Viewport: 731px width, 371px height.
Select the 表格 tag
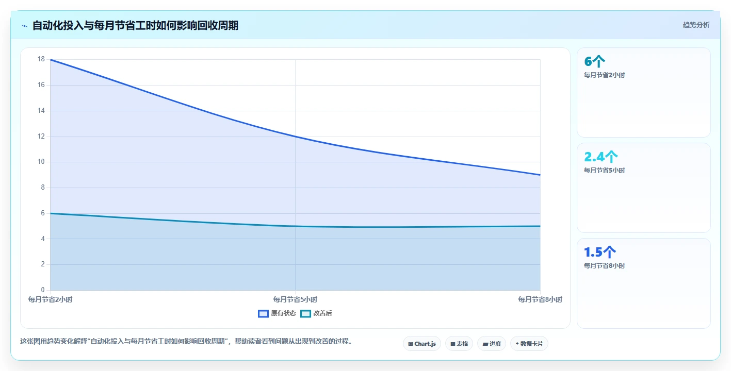(x=459, y=344)
